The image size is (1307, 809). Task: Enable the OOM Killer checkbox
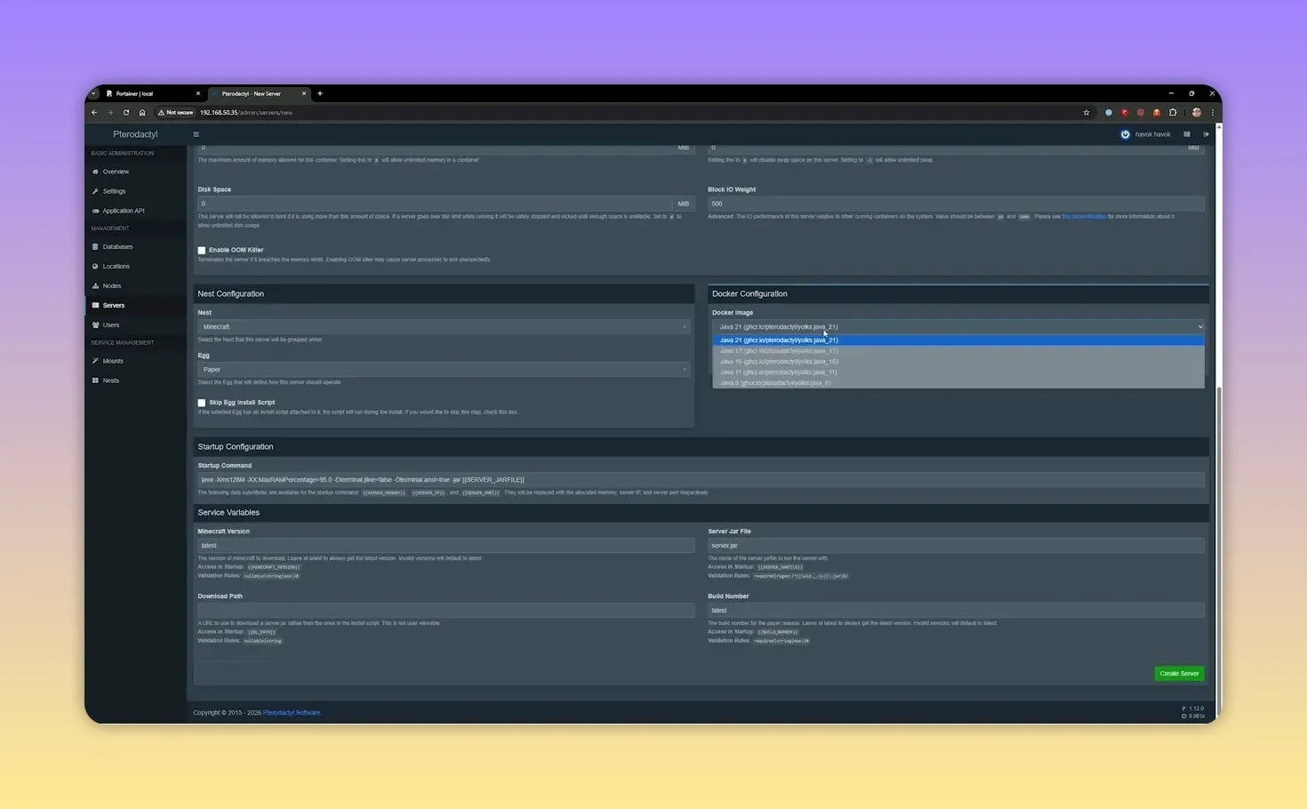[202, 251]
